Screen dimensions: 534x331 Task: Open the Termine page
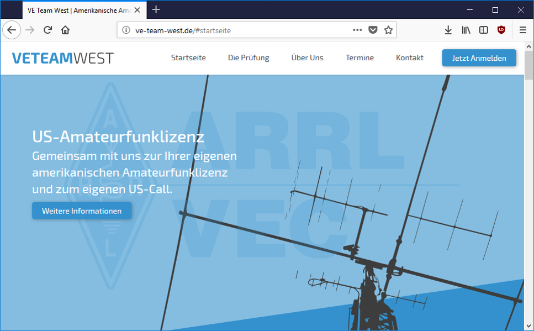(x=359, y=58)
